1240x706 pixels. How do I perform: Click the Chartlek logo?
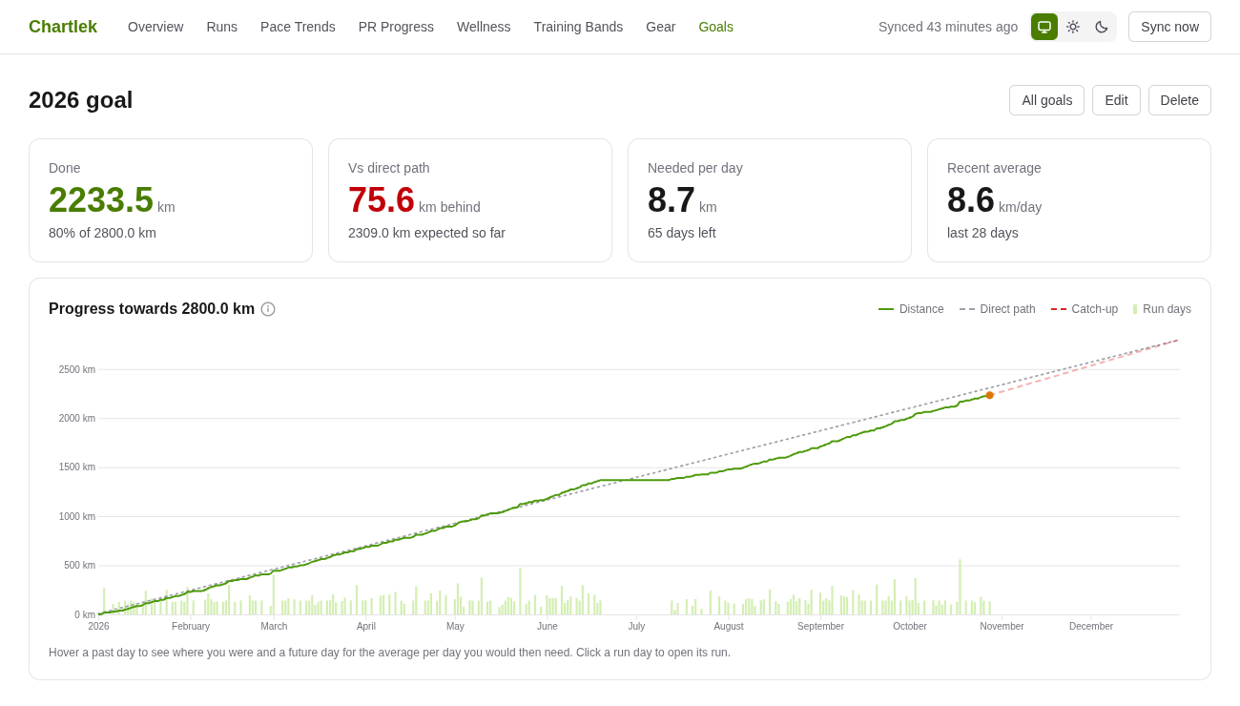63,27
